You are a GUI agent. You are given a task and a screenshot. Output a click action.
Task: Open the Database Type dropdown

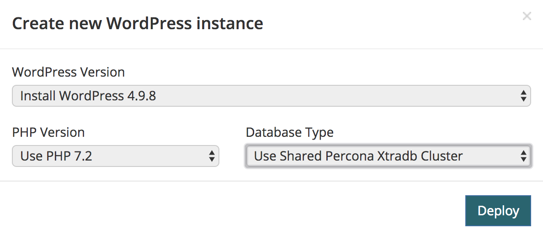[388, 156]
